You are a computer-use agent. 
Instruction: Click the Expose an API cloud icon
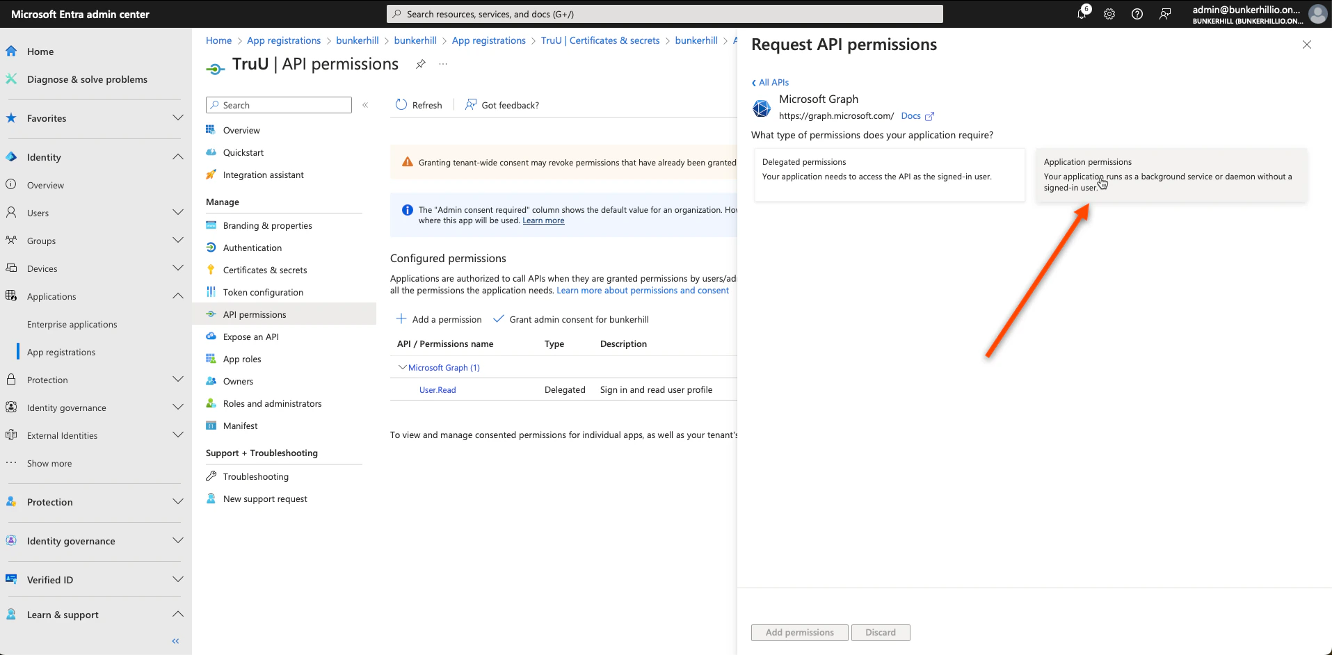[x=211, y=337]
